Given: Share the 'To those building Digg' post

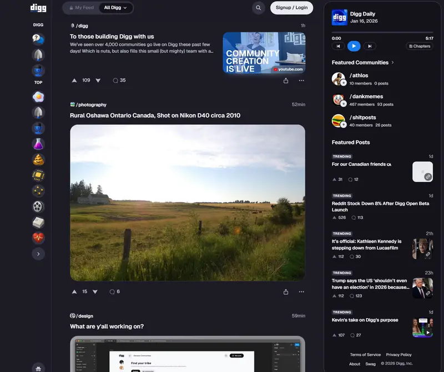Looking at the screenshot, I should pyautogui.click(x=286, y=80).
